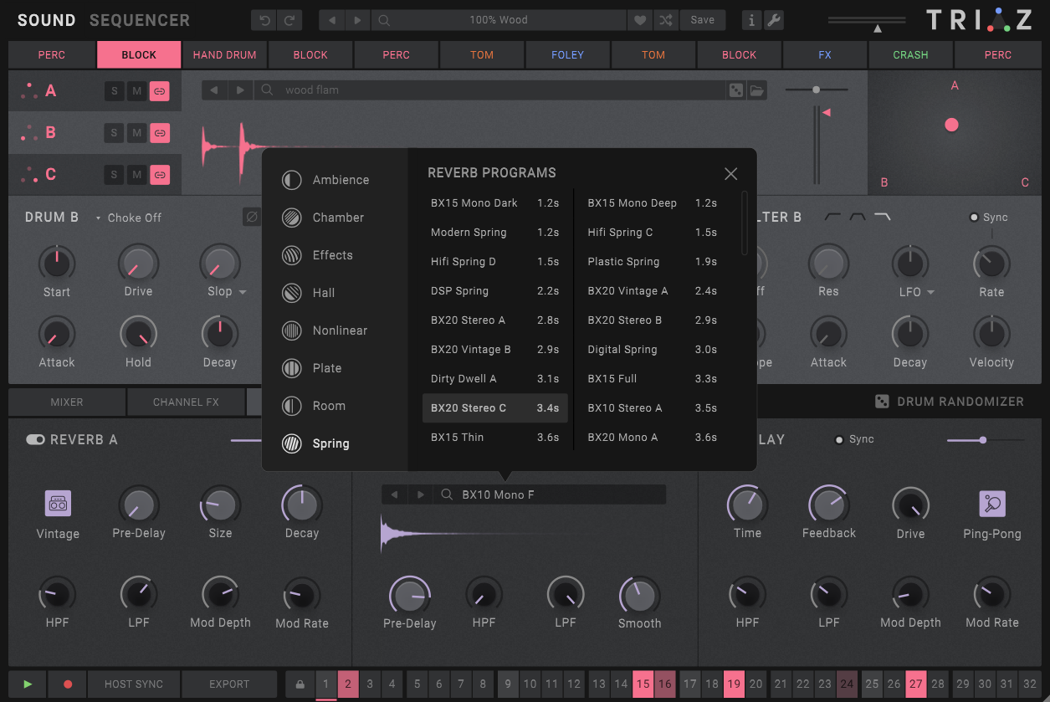The image size is (1050, 702).
Task: Open the Choke Off dropdown
Action: pyautogui.click(x=129, y=218)
